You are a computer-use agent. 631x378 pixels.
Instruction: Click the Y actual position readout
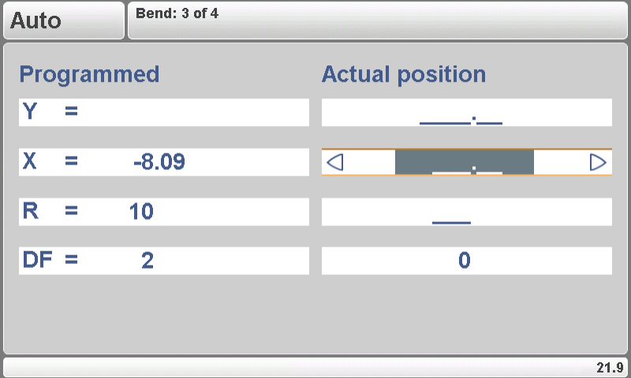466,113
